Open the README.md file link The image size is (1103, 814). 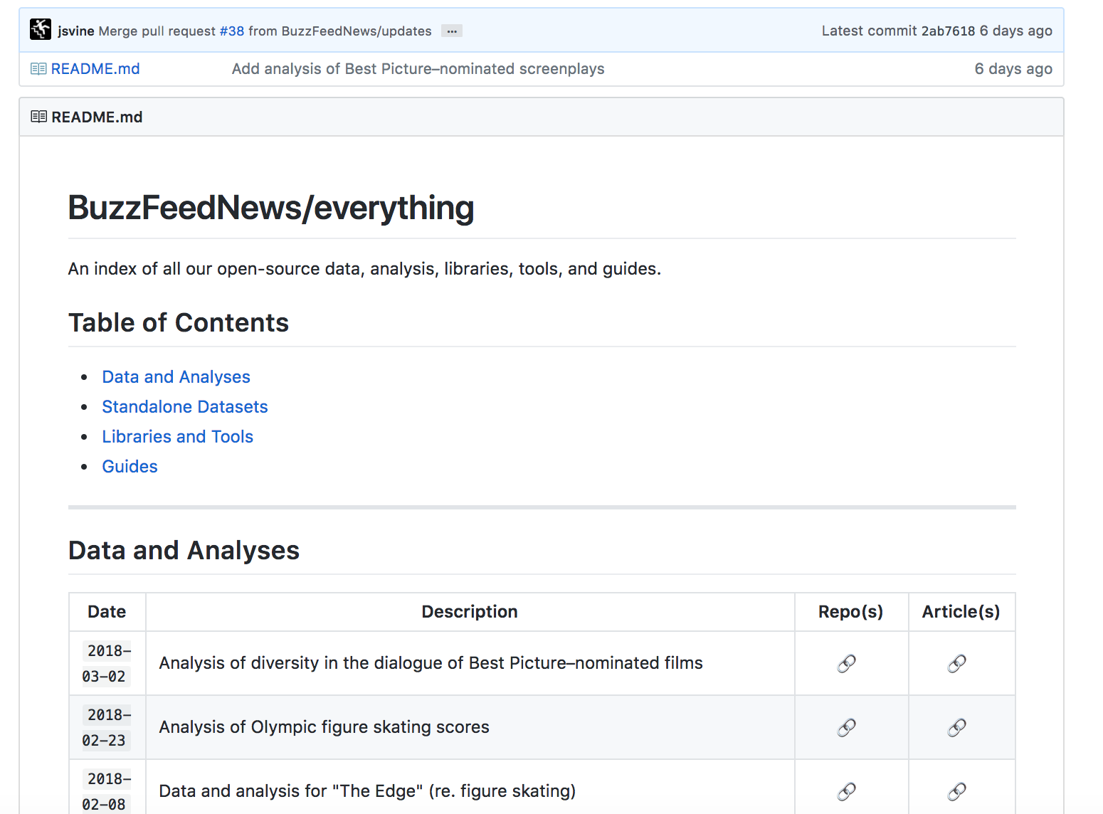tap(95, 69)
